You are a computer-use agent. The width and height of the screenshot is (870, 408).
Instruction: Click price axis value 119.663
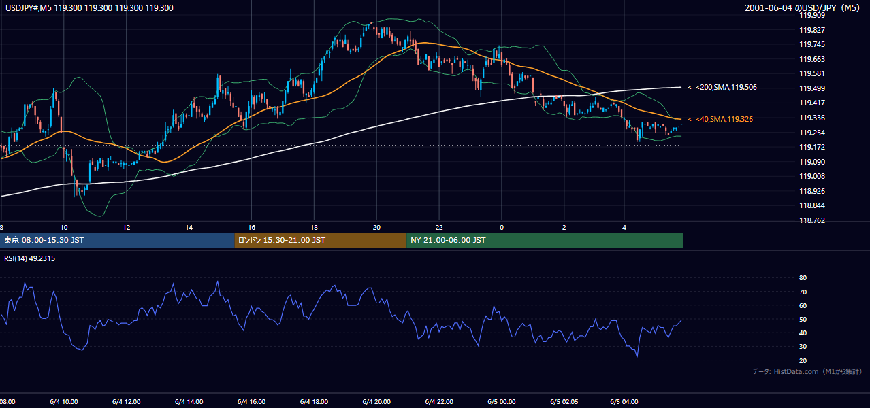(812, 59)
